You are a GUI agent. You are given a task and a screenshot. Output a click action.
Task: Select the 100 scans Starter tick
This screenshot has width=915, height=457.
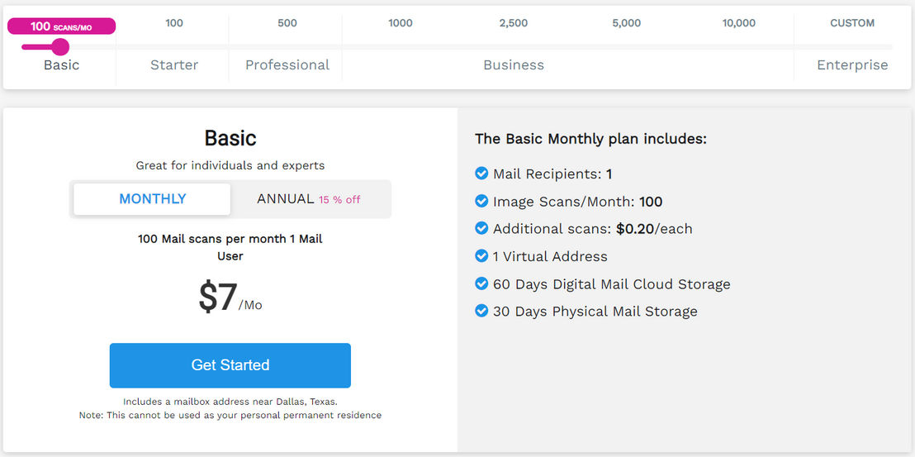click(174, 23)
